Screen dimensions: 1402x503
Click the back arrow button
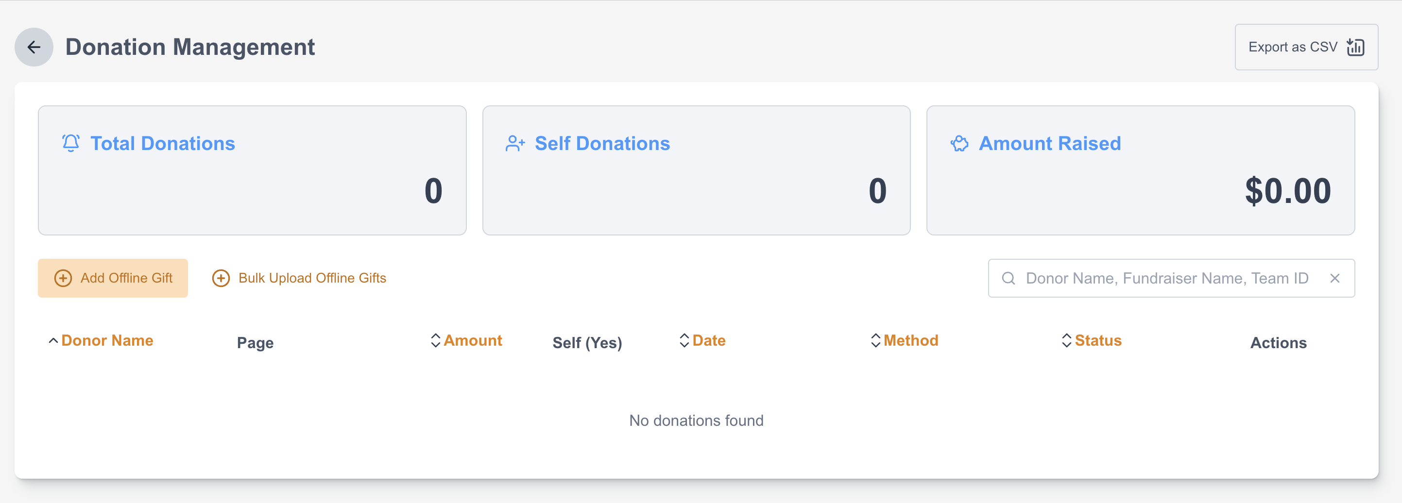[x=34, y=47]
